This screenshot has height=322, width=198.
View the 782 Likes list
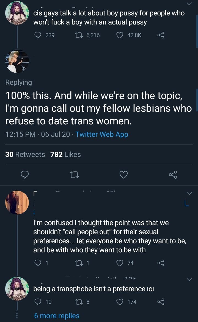[x=65, y=154]
